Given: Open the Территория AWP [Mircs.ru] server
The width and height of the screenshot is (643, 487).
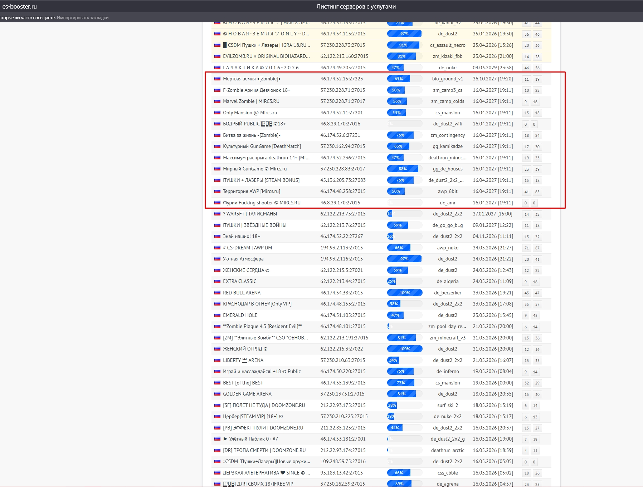Looking at the screenshot, I should pos(251,192).
